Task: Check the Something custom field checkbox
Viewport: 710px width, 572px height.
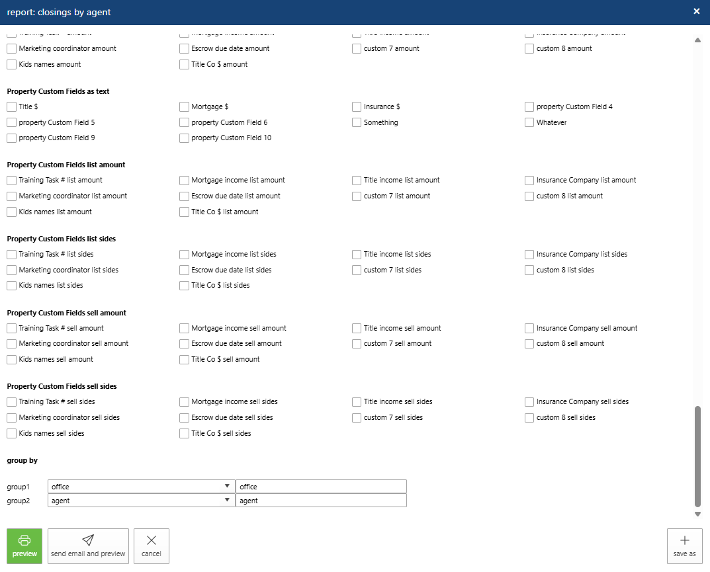Action: [357, 122]
